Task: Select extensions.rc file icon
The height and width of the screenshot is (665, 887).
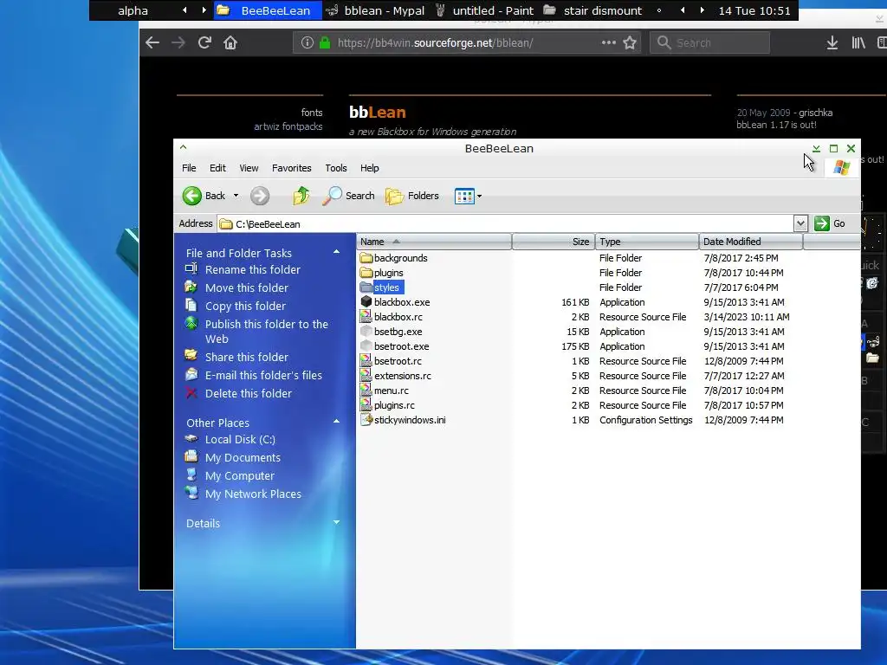Action: [x=366, y=376]
